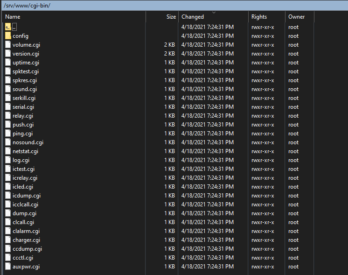Viewport: 348px width, 275px height.
Task: Click the dump.cgi file icon
Action: [8, 213]
